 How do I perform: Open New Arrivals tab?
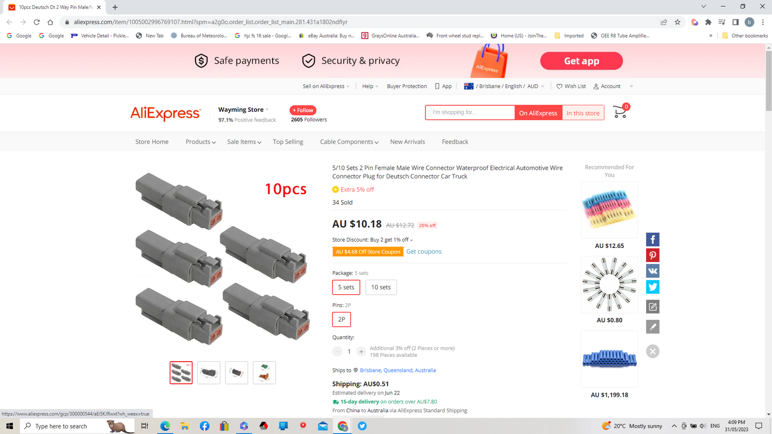point(408,142)
